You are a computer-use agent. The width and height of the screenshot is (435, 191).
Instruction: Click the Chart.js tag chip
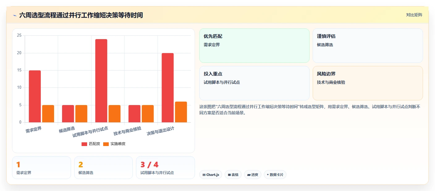pyautogui.click(x=211, y=175)
